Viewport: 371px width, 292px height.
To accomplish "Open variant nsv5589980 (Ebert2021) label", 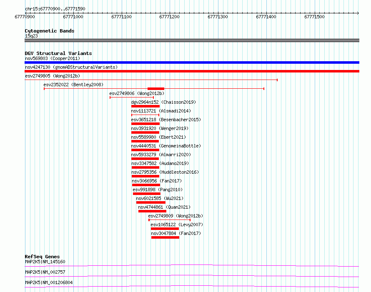I will pyautogui.click(x=158, y=137).
